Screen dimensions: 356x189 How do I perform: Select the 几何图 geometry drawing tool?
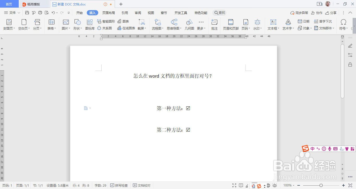coord(189,25)
